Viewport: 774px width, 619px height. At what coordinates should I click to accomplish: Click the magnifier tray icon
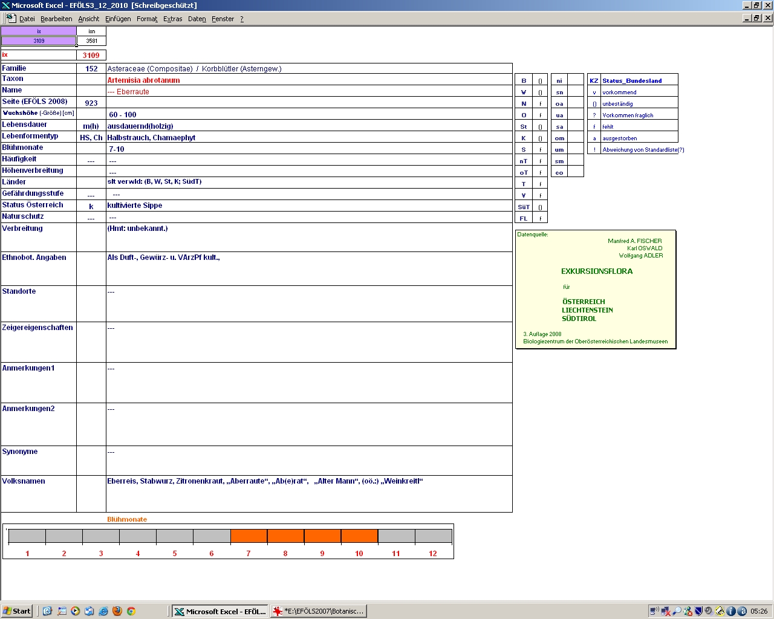click(x=677, y=611)
